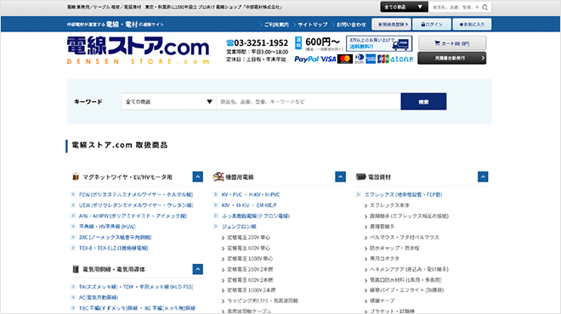The image size is (561, 314).
Task: Open the 全ての商品 keyword category dropdown
Action: 168,102
